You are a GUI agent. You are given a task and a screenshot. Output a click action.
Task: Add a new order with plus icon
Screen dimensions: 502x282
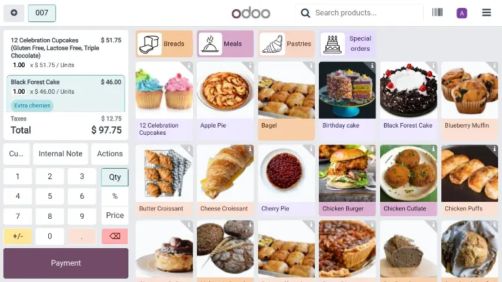pos(14,13)
